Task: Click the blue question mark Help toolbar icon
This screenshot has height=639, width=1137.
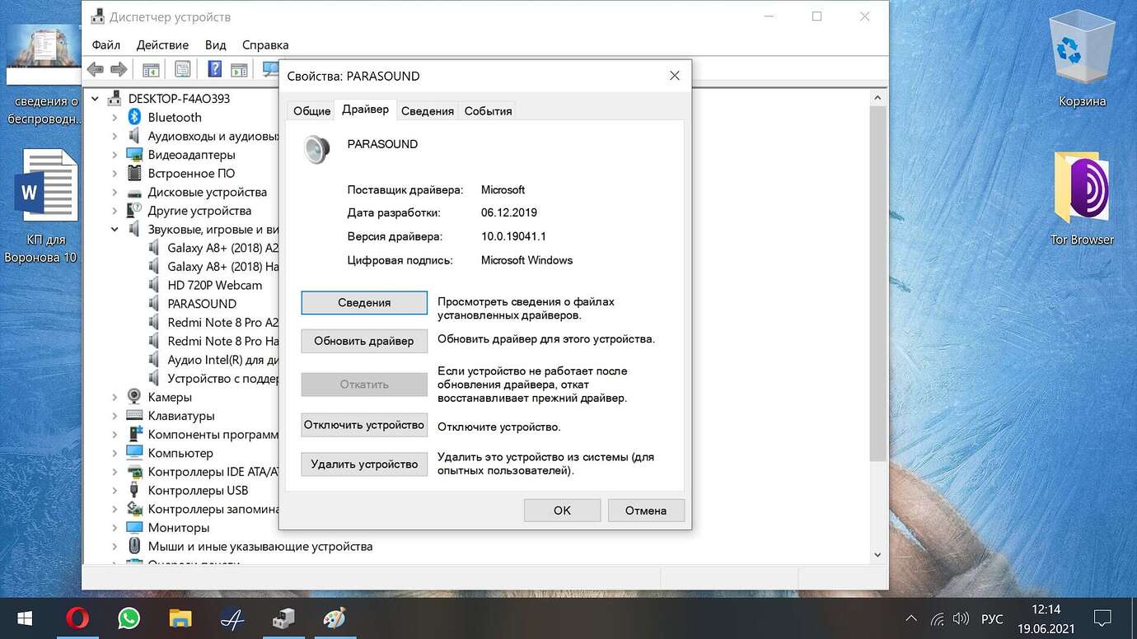Action: pos(214,70)
